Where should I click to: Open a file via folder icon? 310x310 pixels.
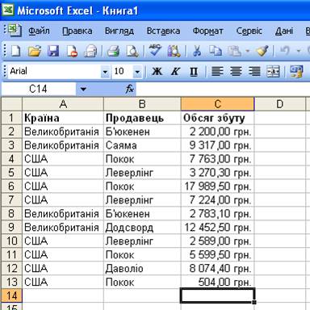pyautogui.click(x=35, y=51)
